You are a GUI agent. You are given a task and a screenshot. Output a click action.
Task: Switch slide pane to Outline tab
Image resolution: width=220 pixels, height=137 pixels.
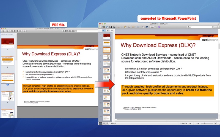coord(108,30)
